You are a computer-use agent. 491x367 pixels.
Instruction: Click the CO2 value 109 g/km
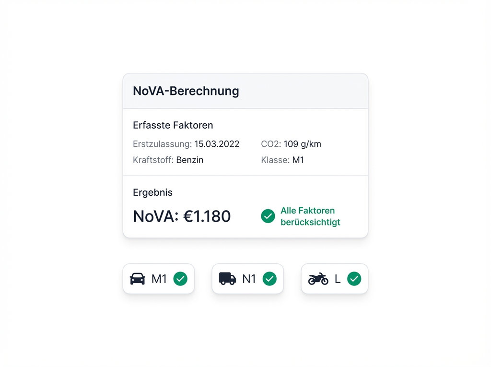[302, 144]
